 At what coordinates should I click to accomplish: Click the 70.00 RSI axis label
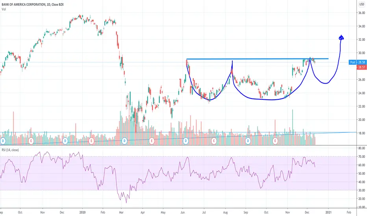[x=361, y=156]
